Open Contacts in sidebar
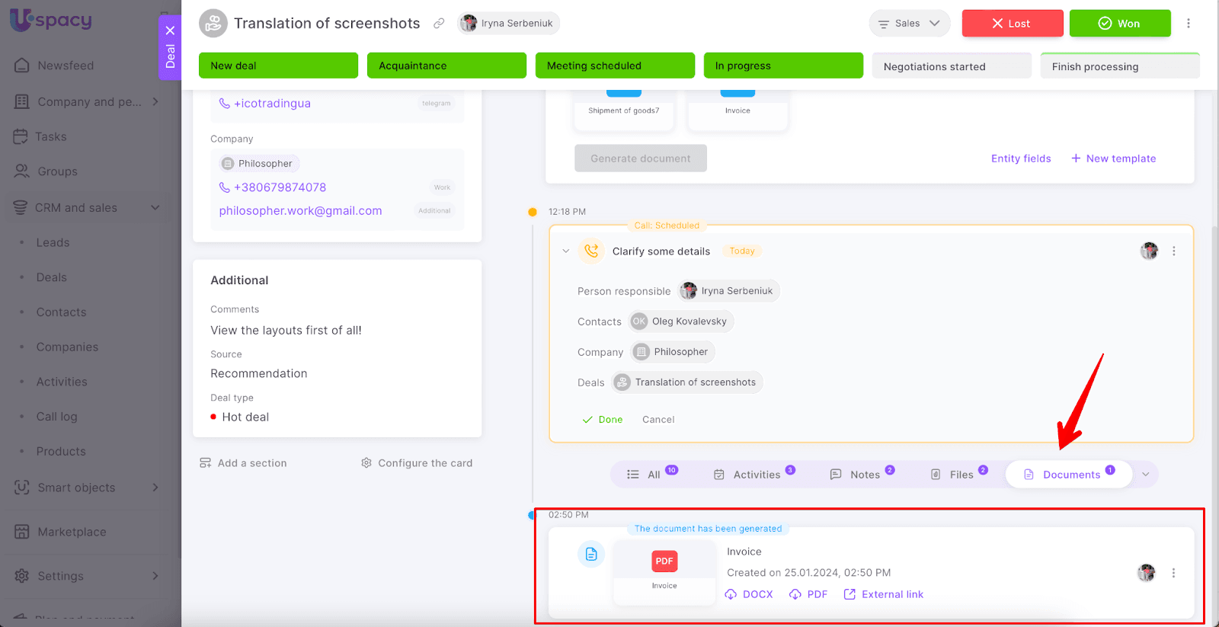Image resolution: width=1219 pixels, height=627 pixels. click(x=61, y=312)
